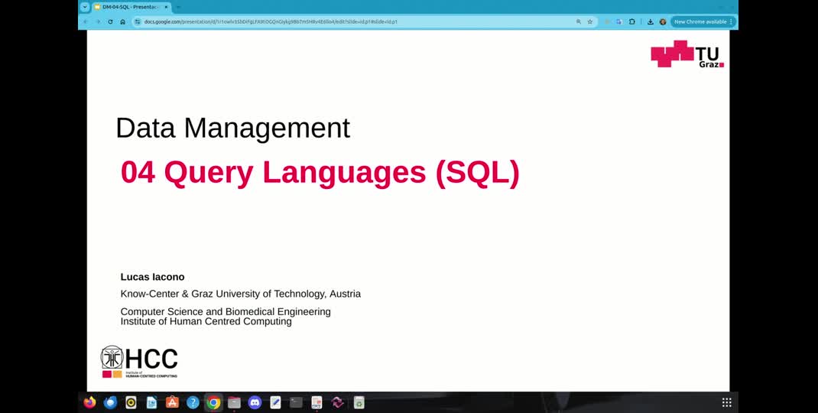Open Ubuntu Software store icon
The image size is (818, 413).
172,402
